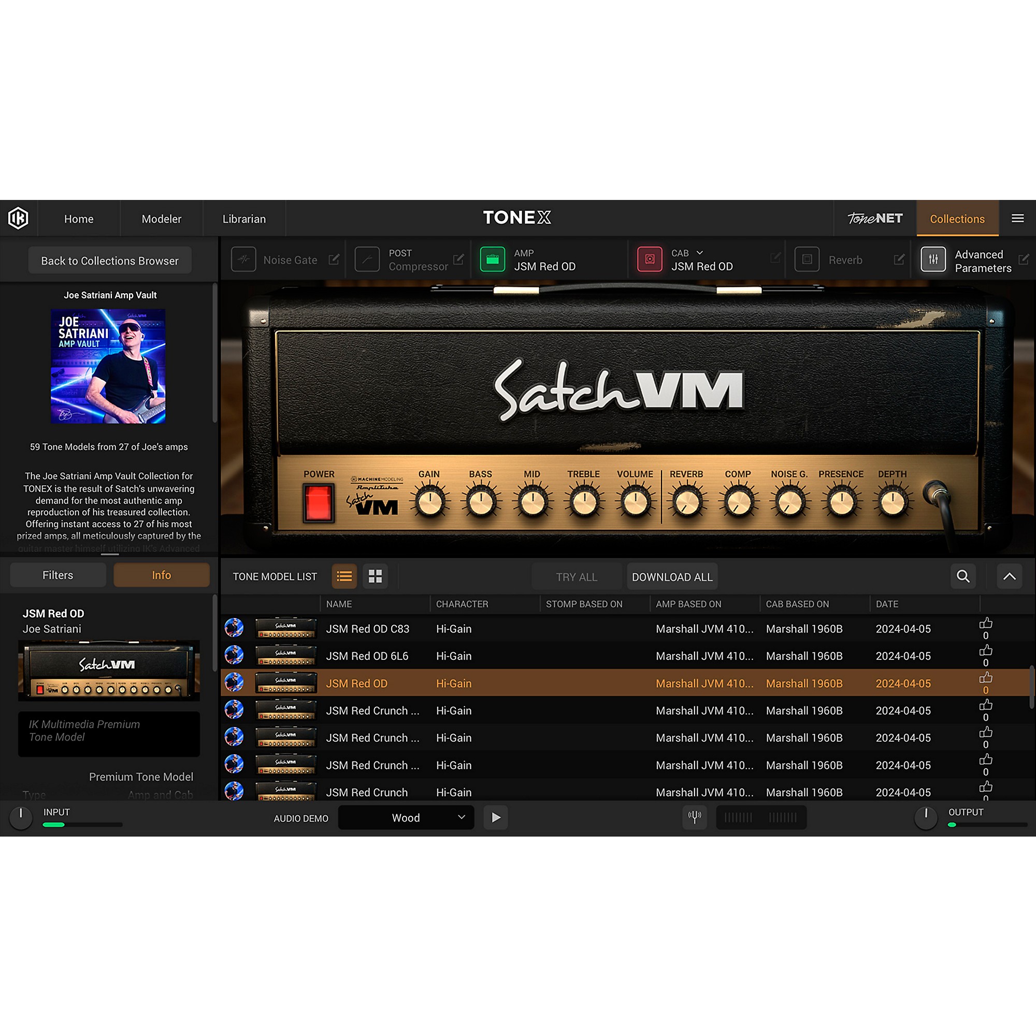Image resolution: width=1036 pixels, height=1036 pixels.
Task: Switch to list view icon
Action: (344, 577)
